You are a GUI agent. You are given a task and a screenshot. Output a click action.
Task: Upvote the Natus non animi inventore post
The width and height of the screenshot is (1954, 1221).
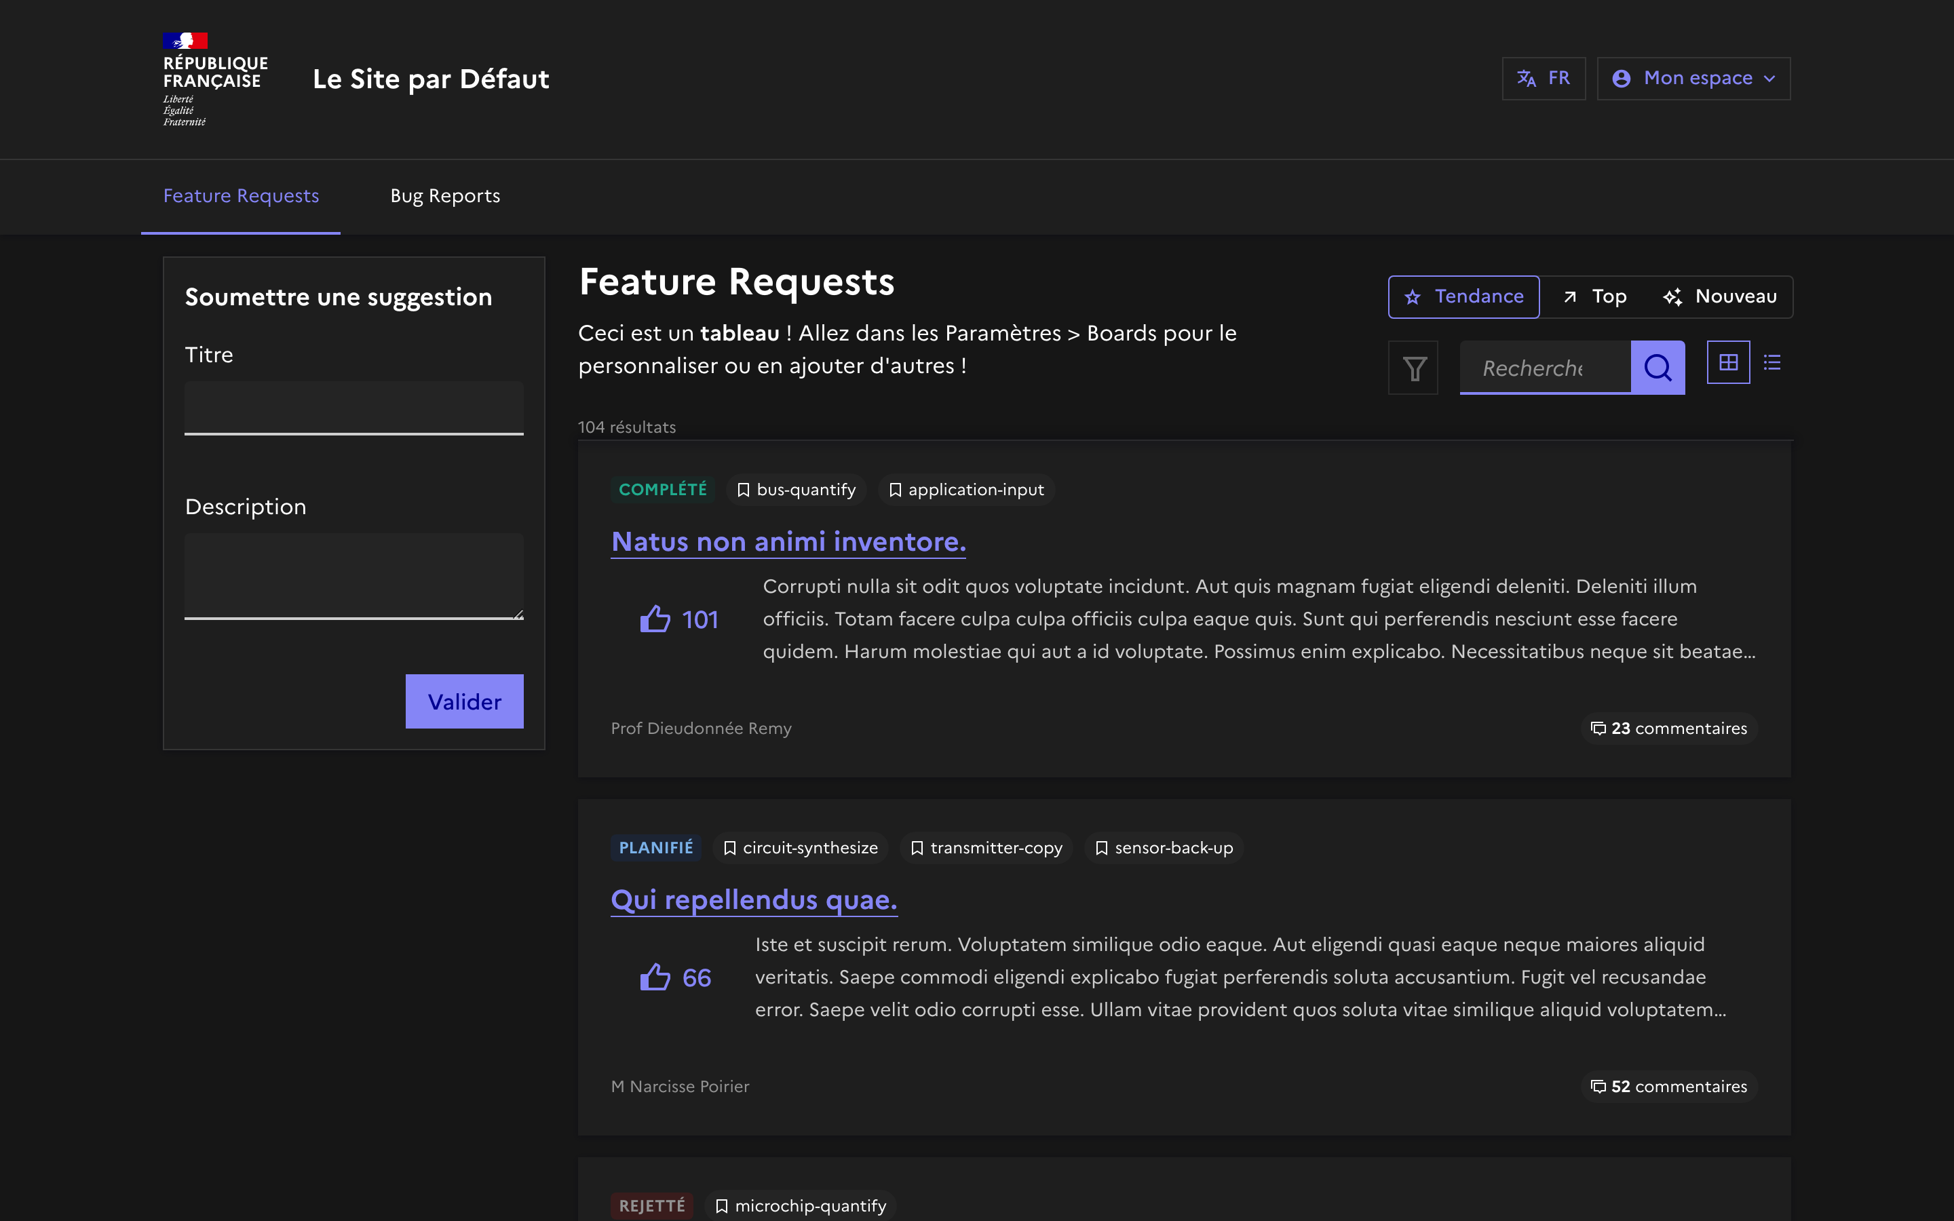655,619
